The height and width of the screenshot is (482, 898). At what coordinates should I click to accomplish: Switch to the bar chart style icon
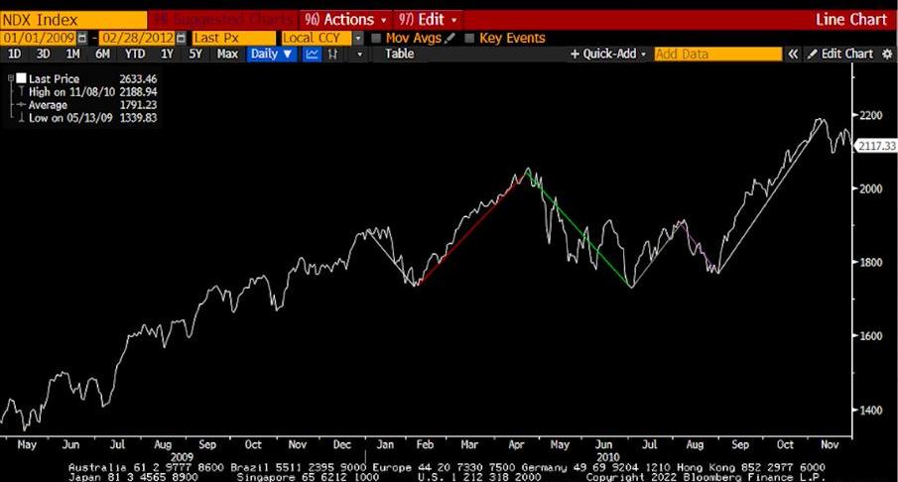tap(335, 54)
